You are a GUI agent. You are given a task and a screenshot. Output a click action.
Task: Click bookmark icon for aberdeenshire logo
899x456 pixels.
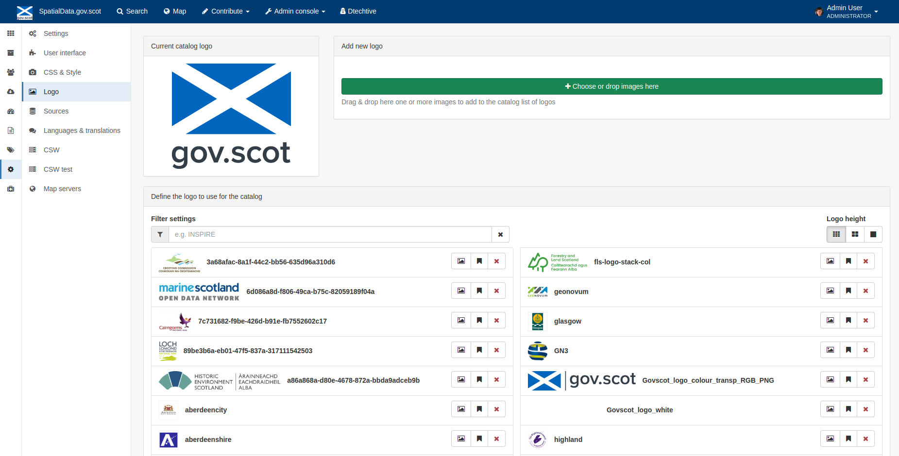point(479,439)
